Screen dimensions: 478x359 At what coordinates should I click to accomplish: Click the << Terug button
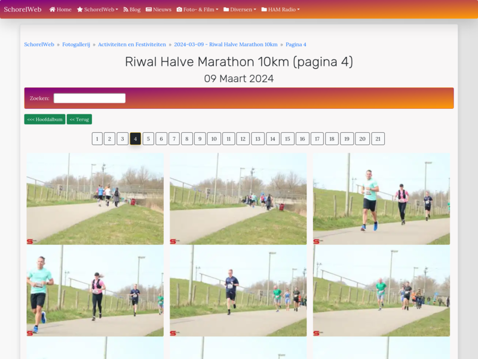click(x=79, y=119)
